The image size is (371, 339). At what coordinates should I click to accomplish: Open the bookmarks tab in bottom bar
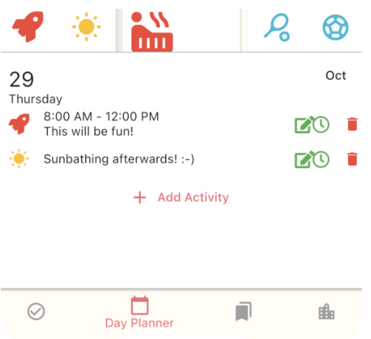click(244, 311)
